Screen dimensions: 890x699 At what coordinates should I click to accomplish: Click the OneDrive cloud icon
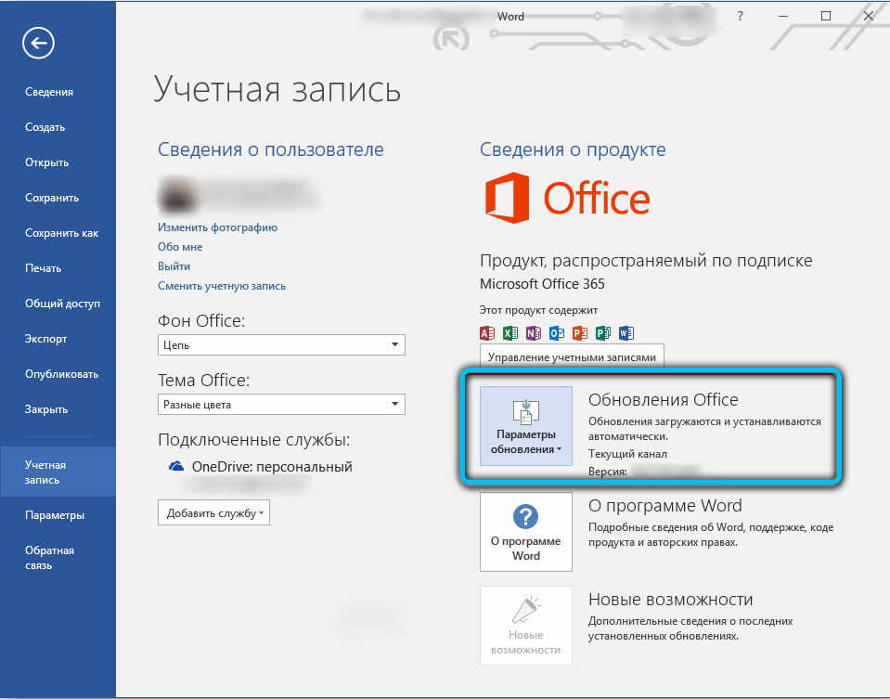tap(176, 467)
